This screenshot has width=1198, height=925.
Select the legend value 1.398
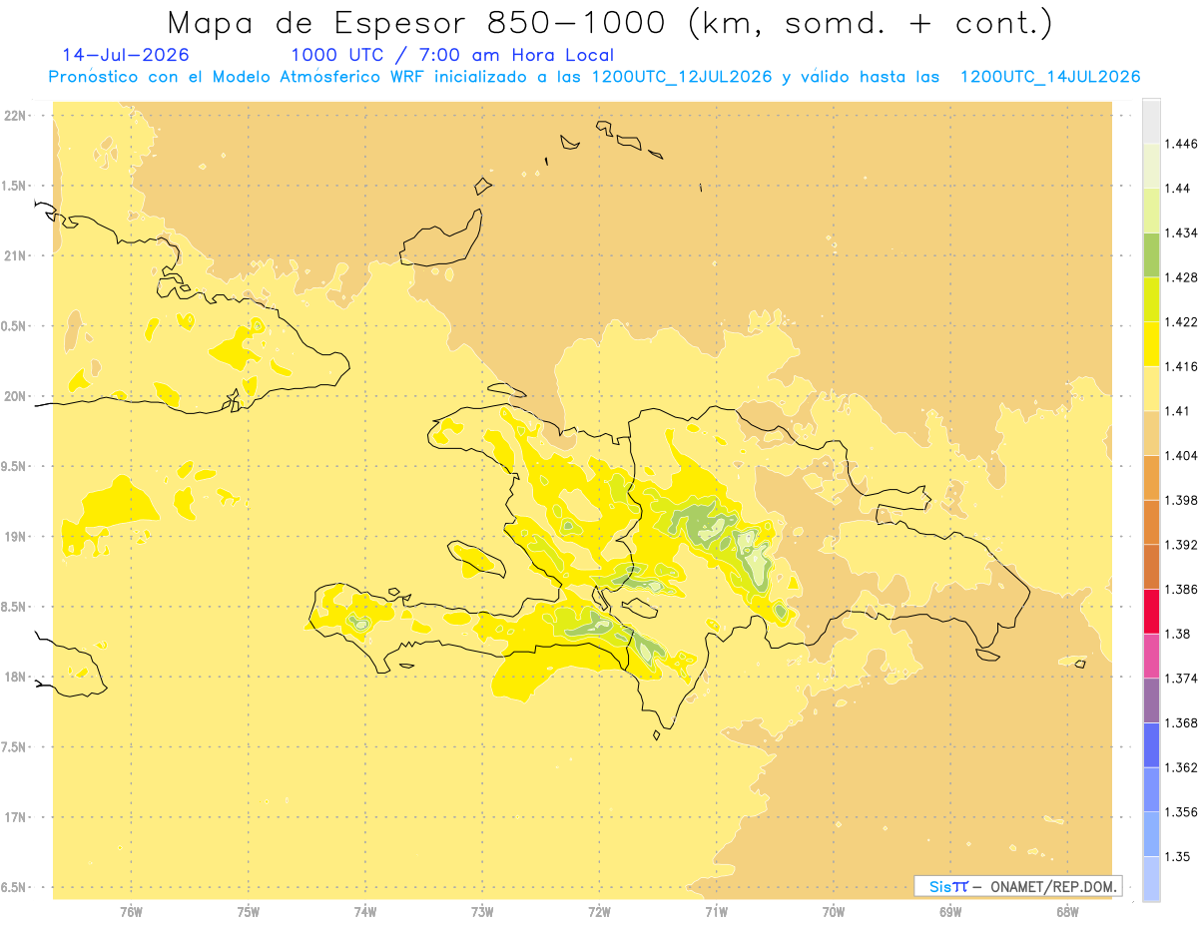tap(1181, 500)
